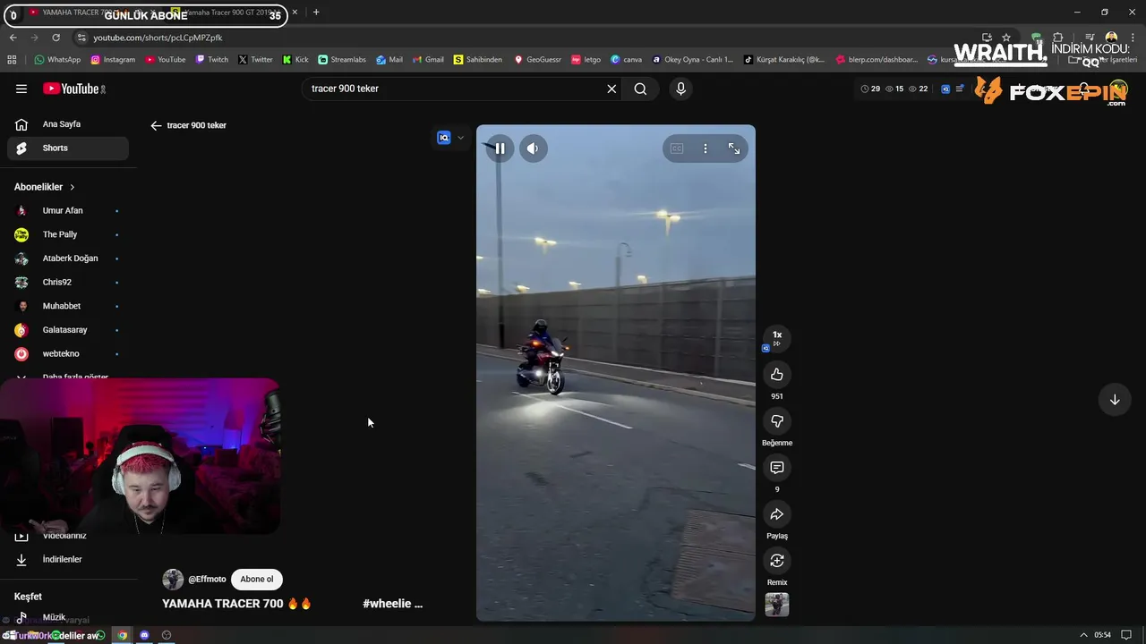The height and width of the screenshot is (644, 1146).
Task: Open the canva bookmark
Action: (626, 60)
